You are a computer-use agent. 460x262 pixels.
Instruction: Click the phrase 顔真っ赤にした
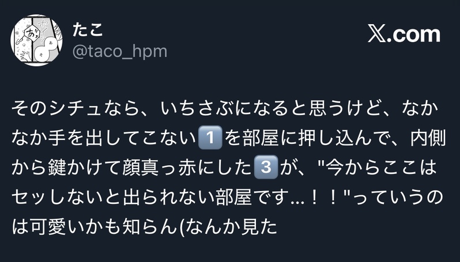pos(187,168)
